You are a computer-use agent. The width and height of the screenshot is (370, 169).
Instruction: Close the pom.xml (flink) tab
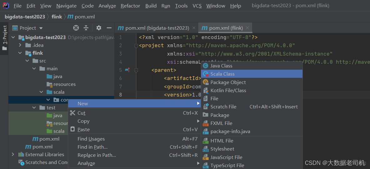click(248, 28)
